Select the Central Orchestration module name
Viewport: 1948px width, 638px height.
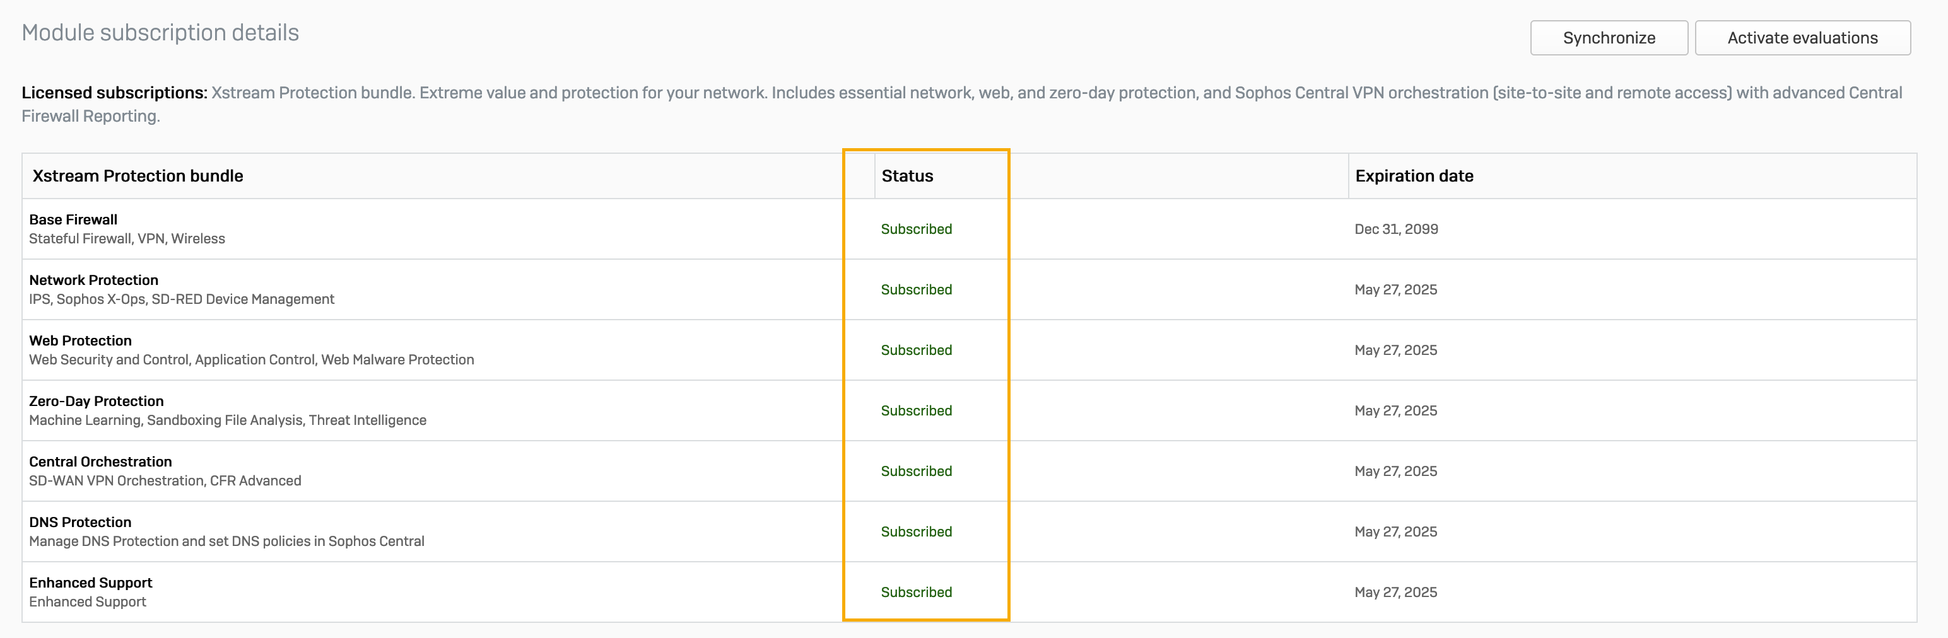[100, 461]
